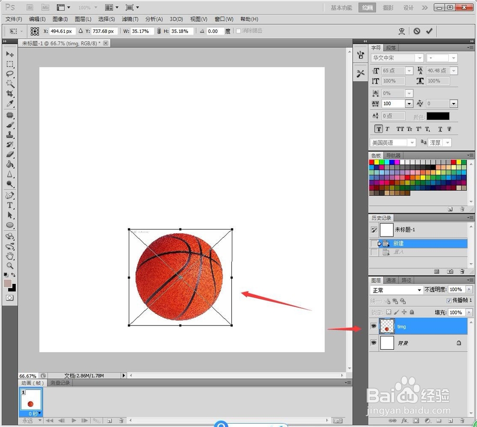Screen dimensions: 477x427
Task: Select the Zoom tool
Action: click(x=10, y=266)
